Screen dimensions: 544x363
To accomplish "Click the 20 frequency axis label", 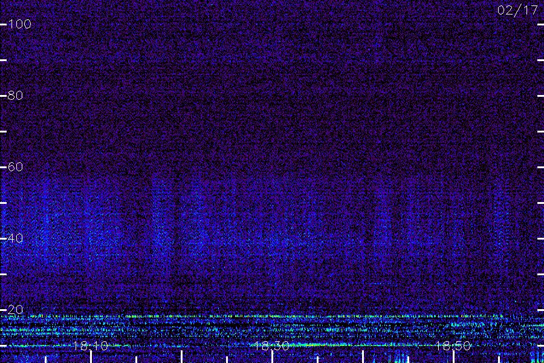I will tap(15, 310).
